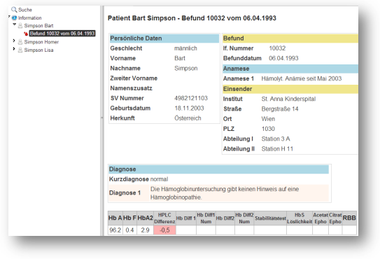Click the person icon beside Simpson Homer
The width and height of the screenshot is (380, 259).
coord(20,42)
